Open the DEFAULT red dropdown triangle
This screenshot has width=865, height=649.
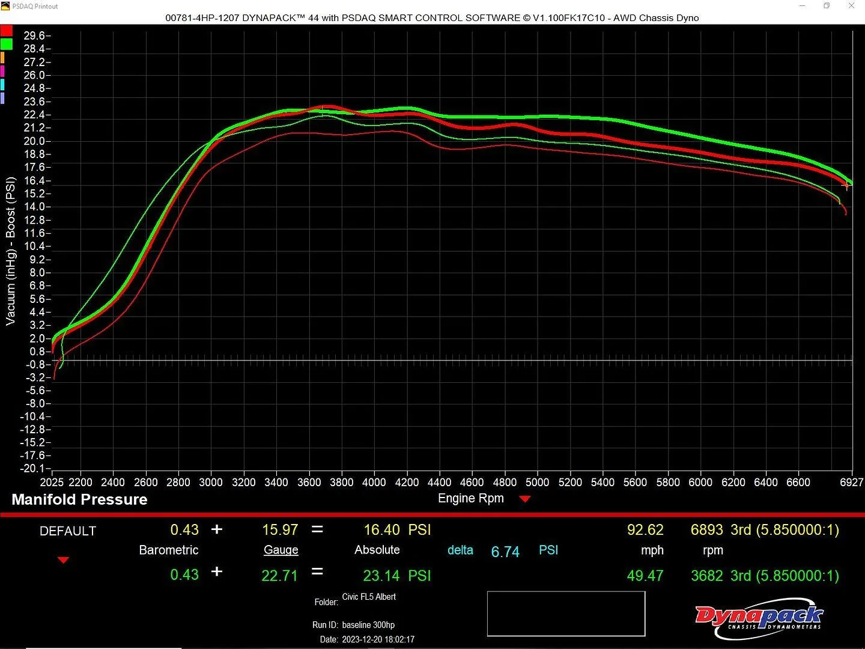click(63, 560)
